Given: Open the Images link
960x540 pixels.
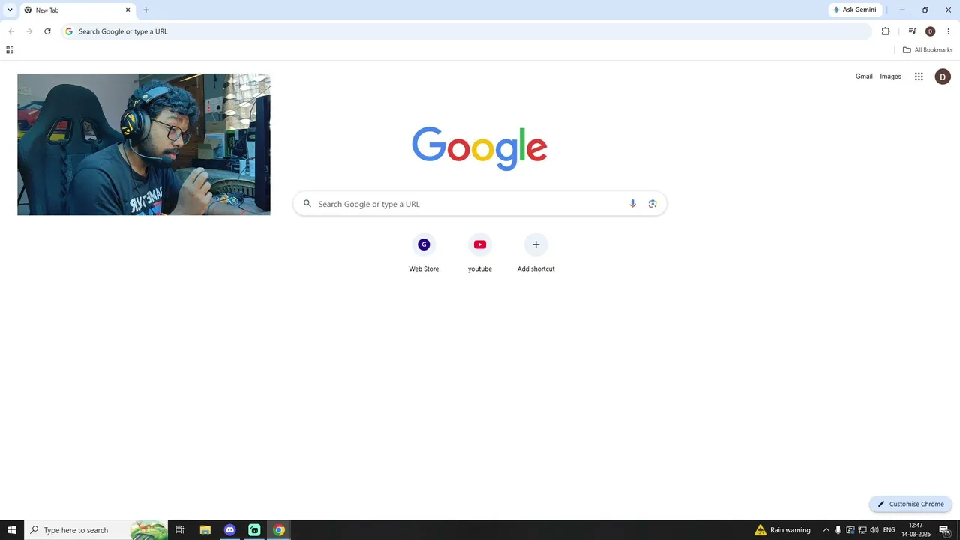Looking at the screenshot, I should tap(890, 76).
